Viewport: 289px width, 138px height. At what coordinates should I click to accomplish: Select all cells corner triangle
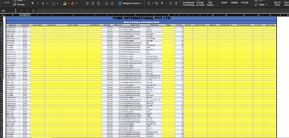[1, 15]
